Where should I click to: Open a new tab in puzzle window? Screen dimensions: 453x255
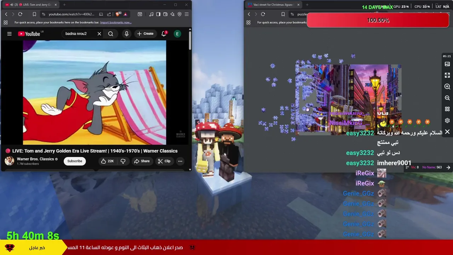[307, 5]
